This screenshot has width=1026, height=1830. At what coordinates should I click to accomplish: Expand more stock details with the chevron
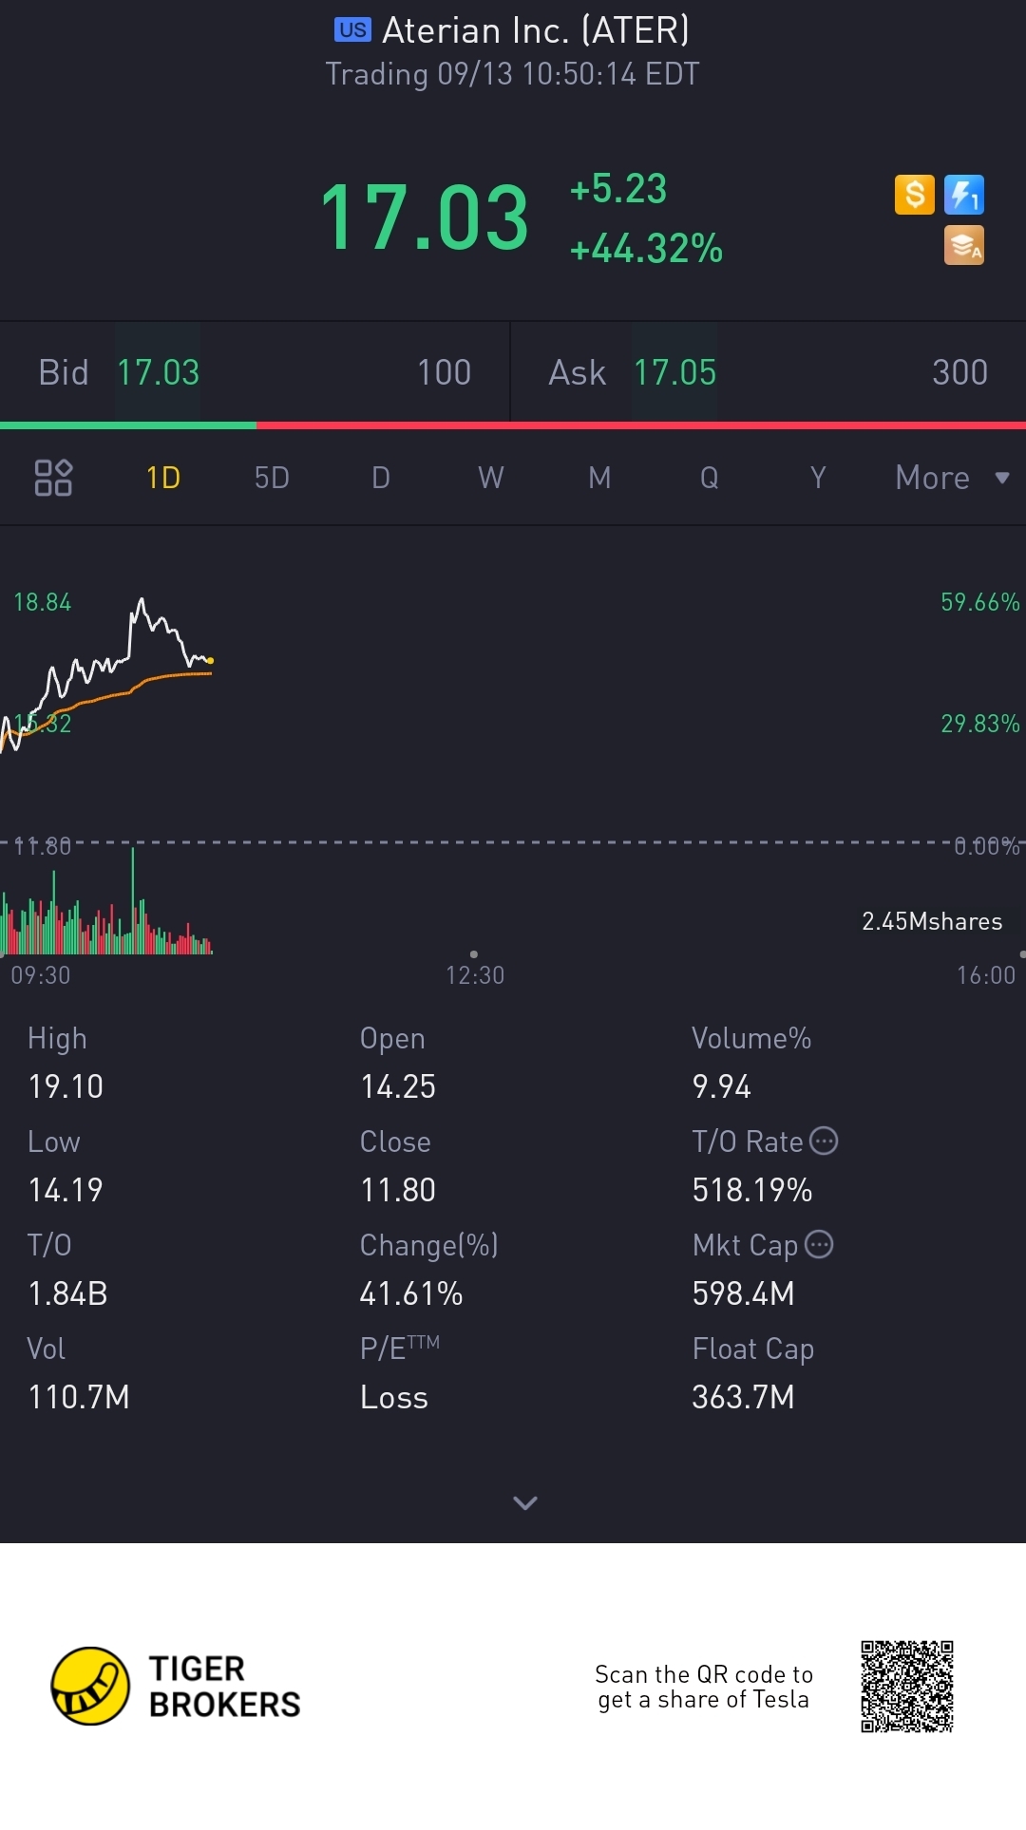coord(524,1502)
